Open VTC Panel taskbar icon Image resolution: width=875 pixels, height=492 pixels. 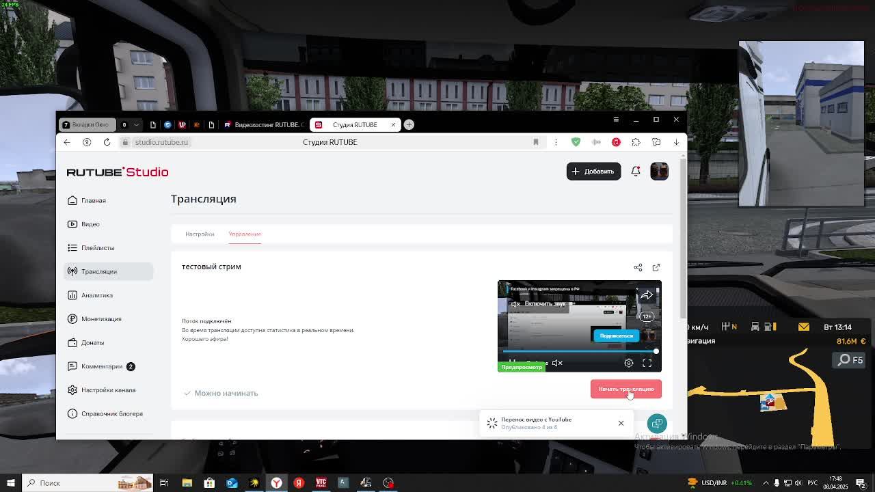click(321, 483)
